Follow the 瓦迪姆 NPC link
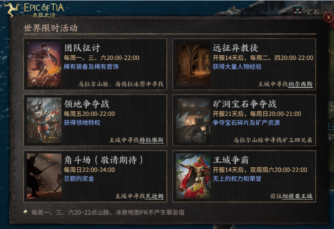Screen dimensions: 334x229 155,196
